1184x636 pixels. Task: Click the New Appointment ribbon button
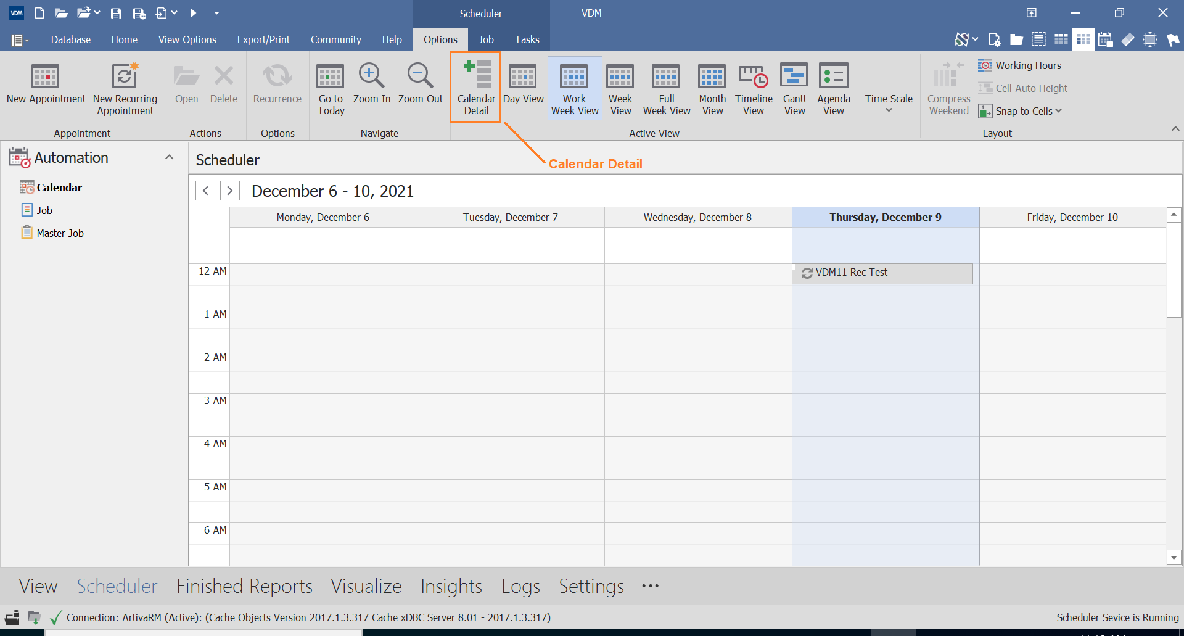[46, 85]
